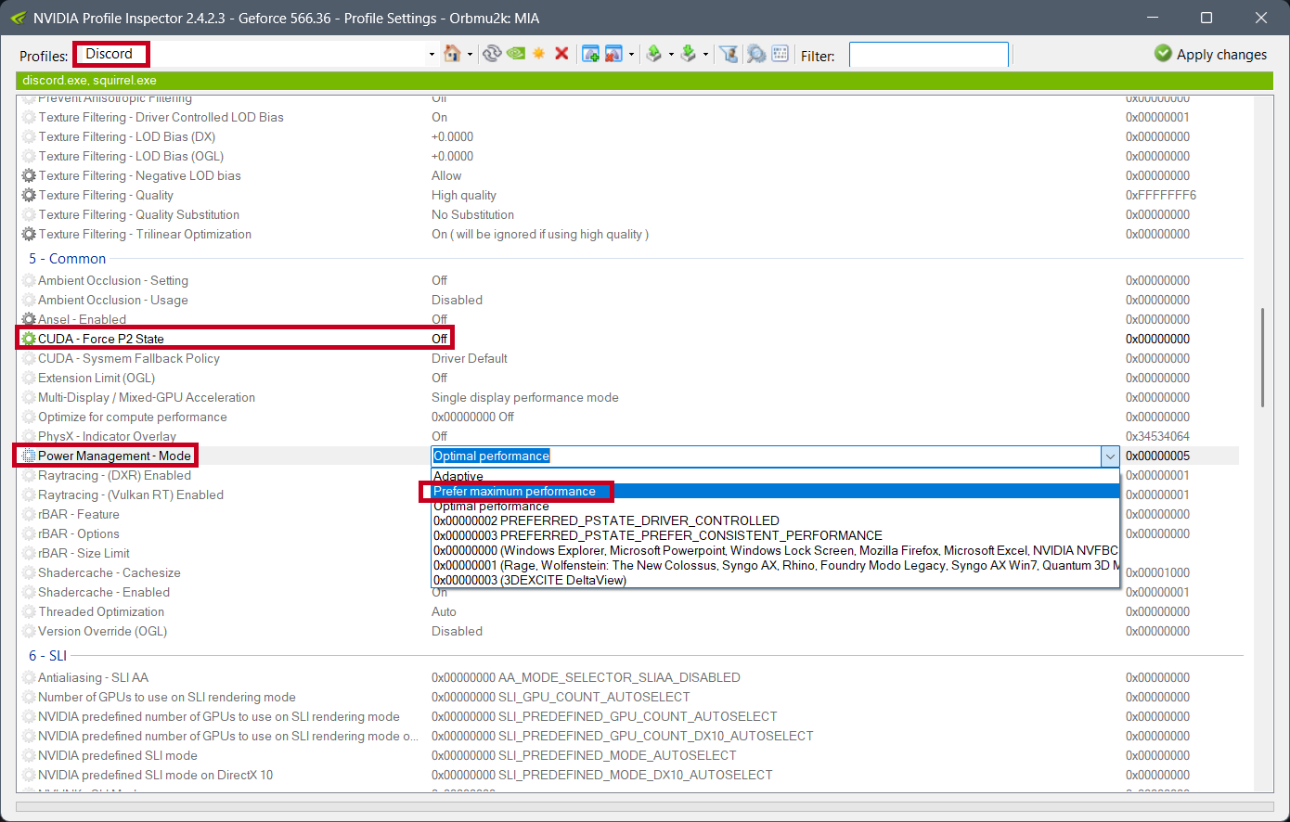Click the refresh profile settings icon
This screenshot has width=1290, height=822.
tap(492, 54)
